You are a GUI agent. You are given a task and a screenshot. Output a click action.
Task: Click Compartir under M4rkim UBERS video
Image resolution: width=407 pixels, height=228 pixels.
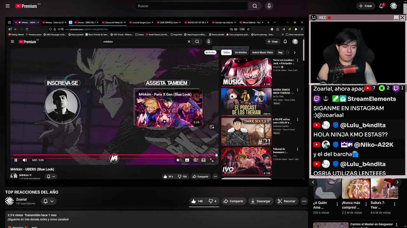coord(200,177)
